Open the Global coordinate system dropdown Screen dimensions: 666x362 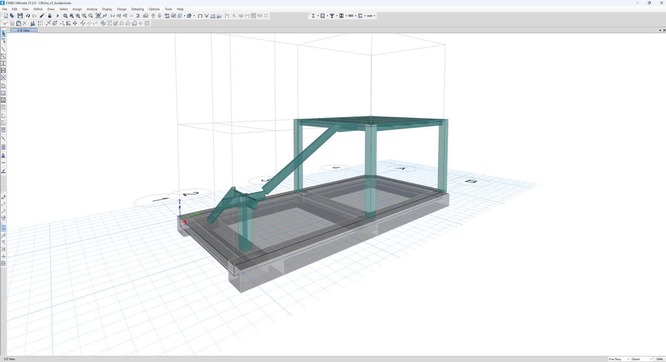click(642, 359)
